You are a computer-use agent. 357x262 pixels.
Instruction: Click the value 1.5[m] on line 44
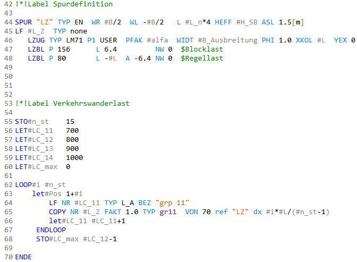click(x=291, y=22)
